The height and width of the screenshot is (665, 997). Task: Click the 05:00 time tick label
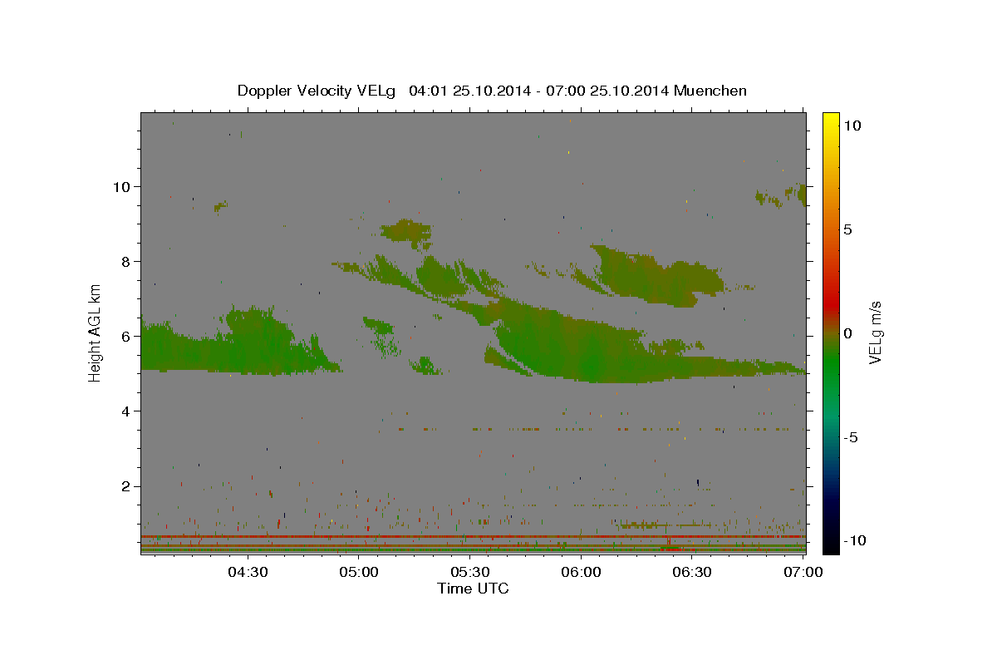pos(359,573)
